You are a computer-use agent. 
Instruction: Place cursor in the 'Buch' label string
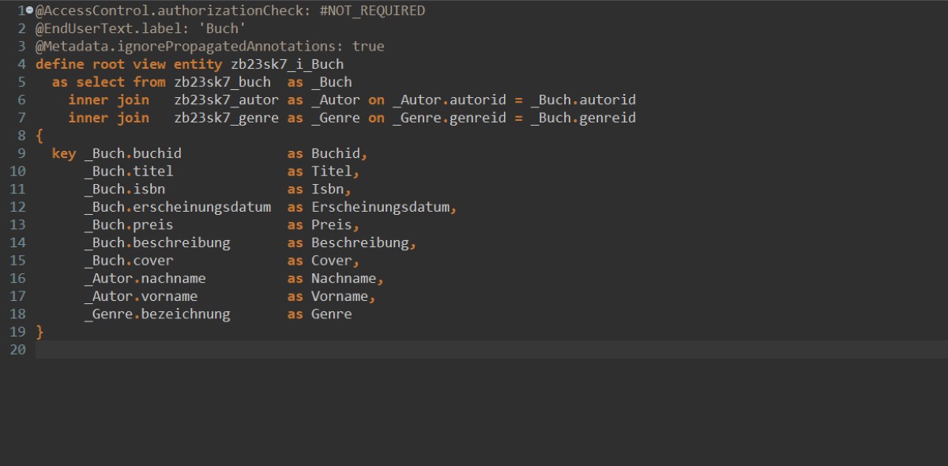[226, 29]
